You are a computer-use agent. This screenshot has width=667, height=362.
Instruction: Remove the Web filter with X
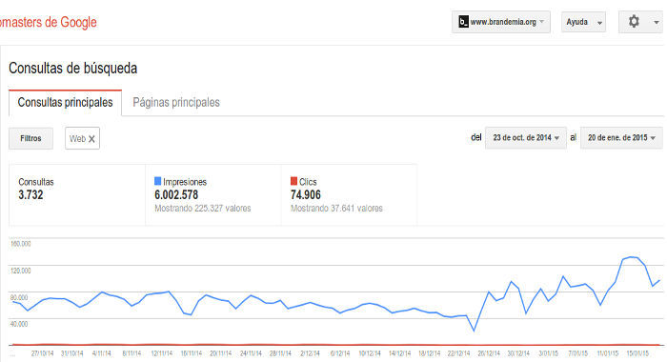[91, 139]
